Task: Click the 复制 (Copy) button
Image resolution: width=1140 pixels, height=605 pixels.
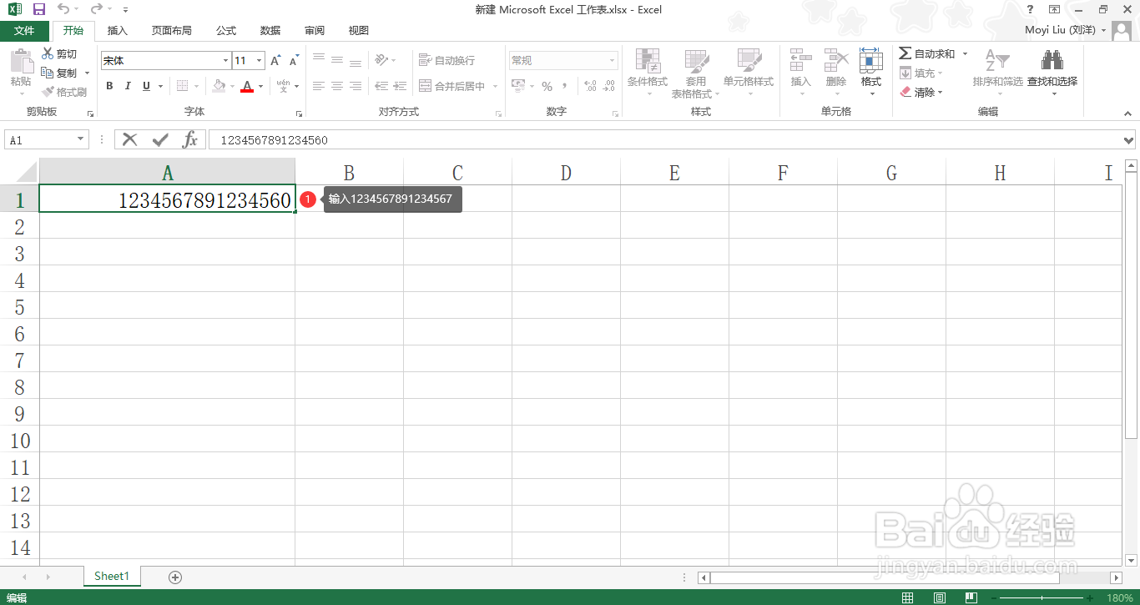Action: [x=59, y=73]
